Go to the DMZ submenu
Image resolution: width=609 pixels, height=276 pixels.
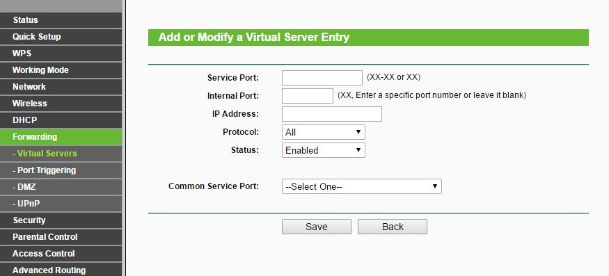click(61, 187)
